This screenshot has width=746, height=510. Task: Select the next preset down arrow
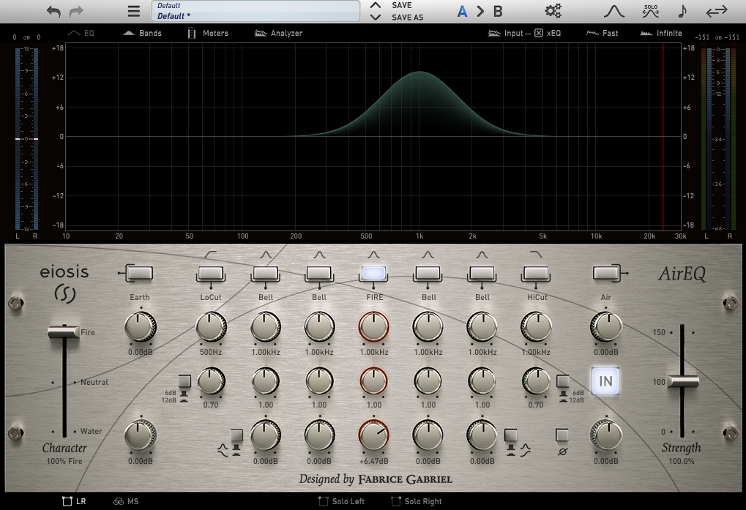(375, 17)
